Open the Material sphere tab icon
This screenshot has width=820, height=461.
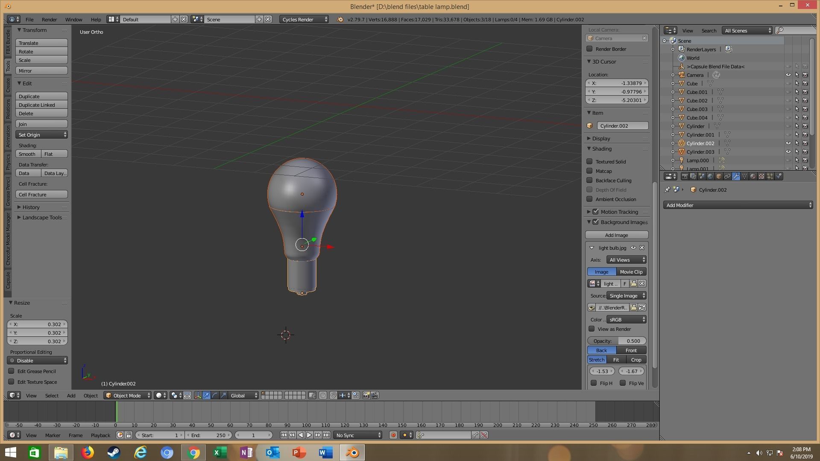pyautogui.click(x=753, y=176)
